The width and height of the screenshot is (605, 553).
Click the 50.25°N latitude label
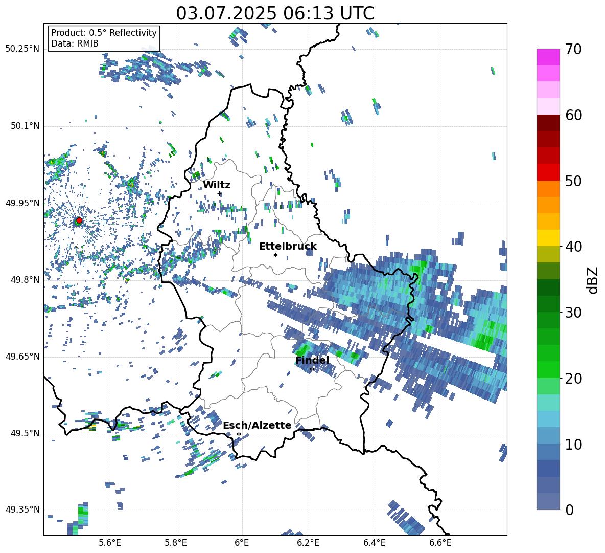tap(22, 49)
